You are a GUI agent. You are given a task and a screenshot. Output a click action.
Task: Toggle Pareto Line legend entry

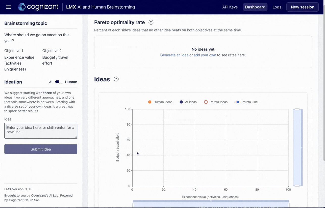click(246, 102)
